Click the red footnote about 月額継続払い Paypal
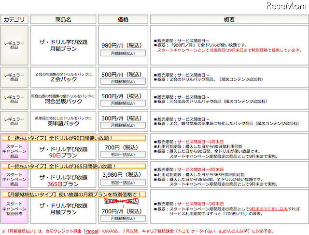309x235 pixels. pyautogui.click(x=138, y=231)
